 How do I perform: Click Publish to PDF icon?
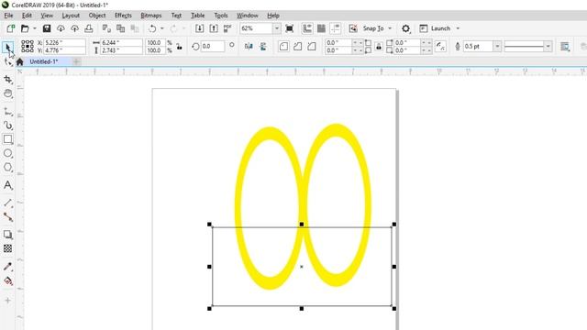pyautogui.click(x=227, y=28)
